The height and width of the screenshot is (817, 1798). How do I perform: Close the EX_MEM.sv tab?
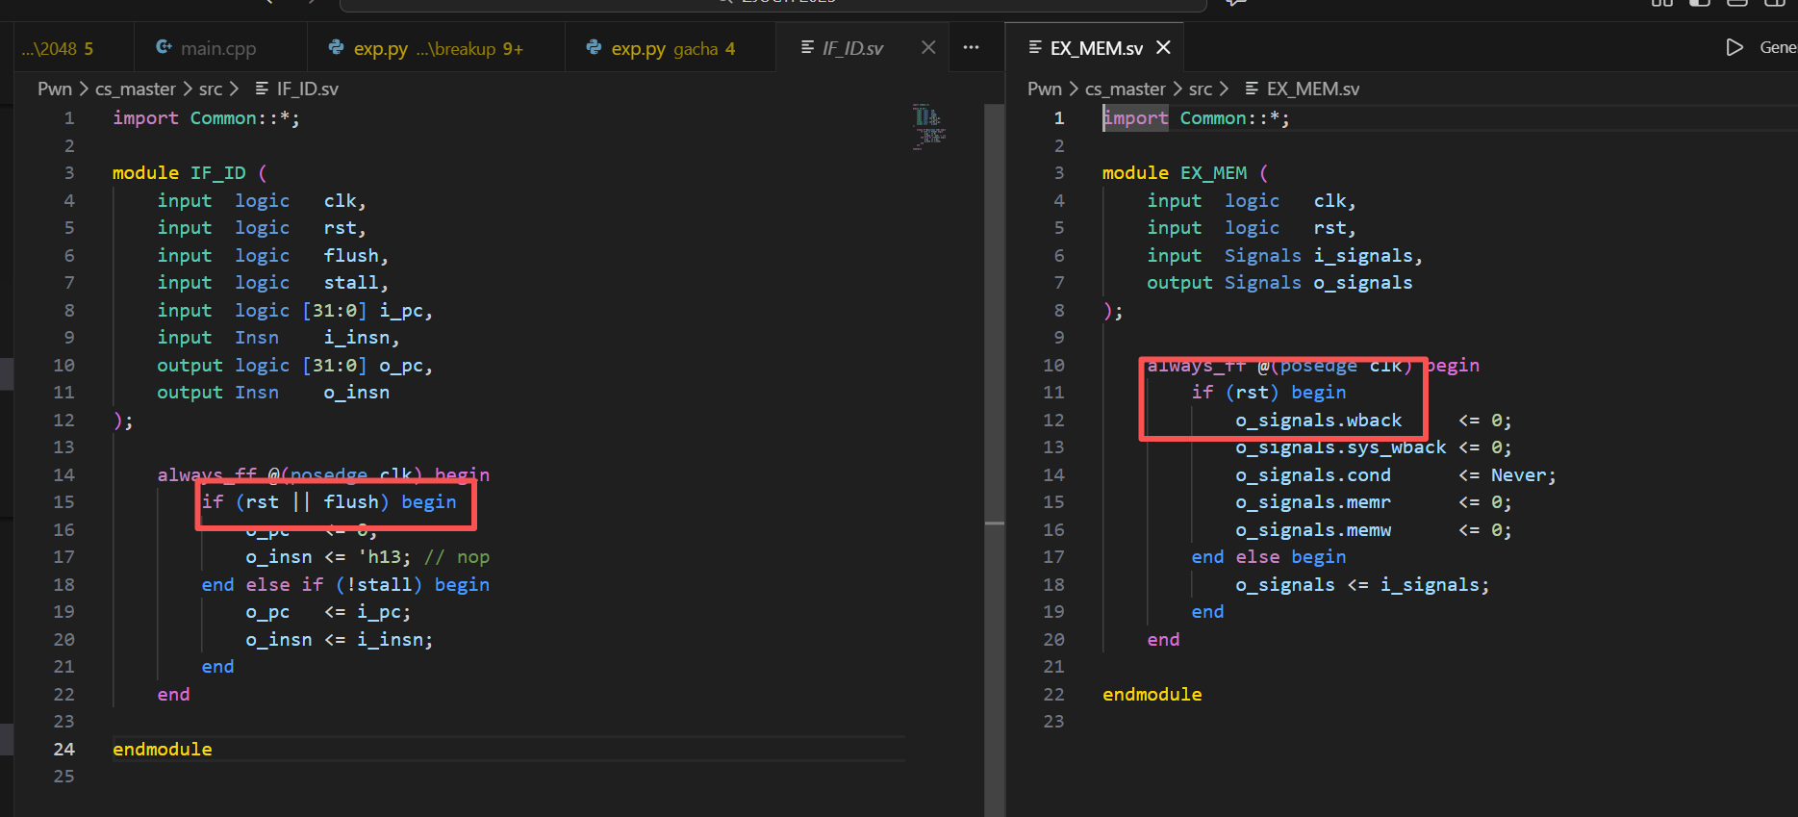click(1163, 47)
